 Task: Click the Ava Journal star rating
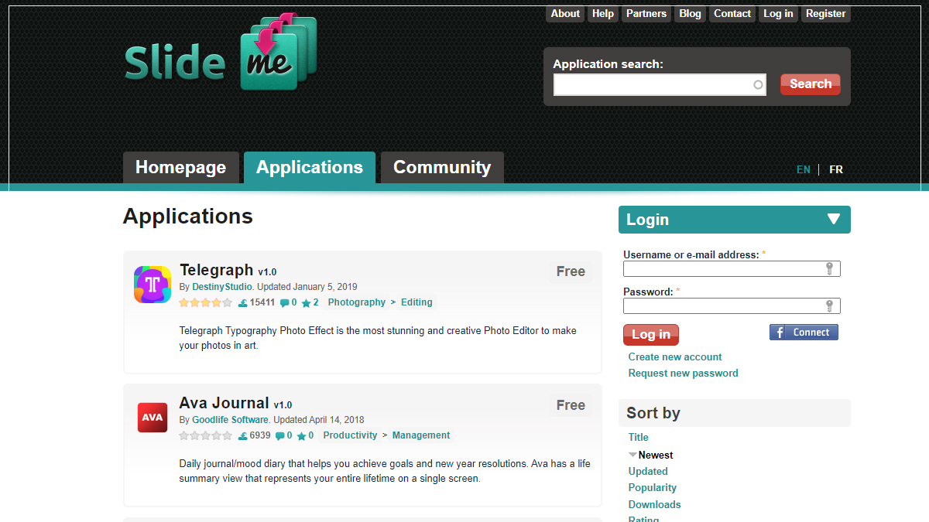pyautogui.click(x=205, y=435)
